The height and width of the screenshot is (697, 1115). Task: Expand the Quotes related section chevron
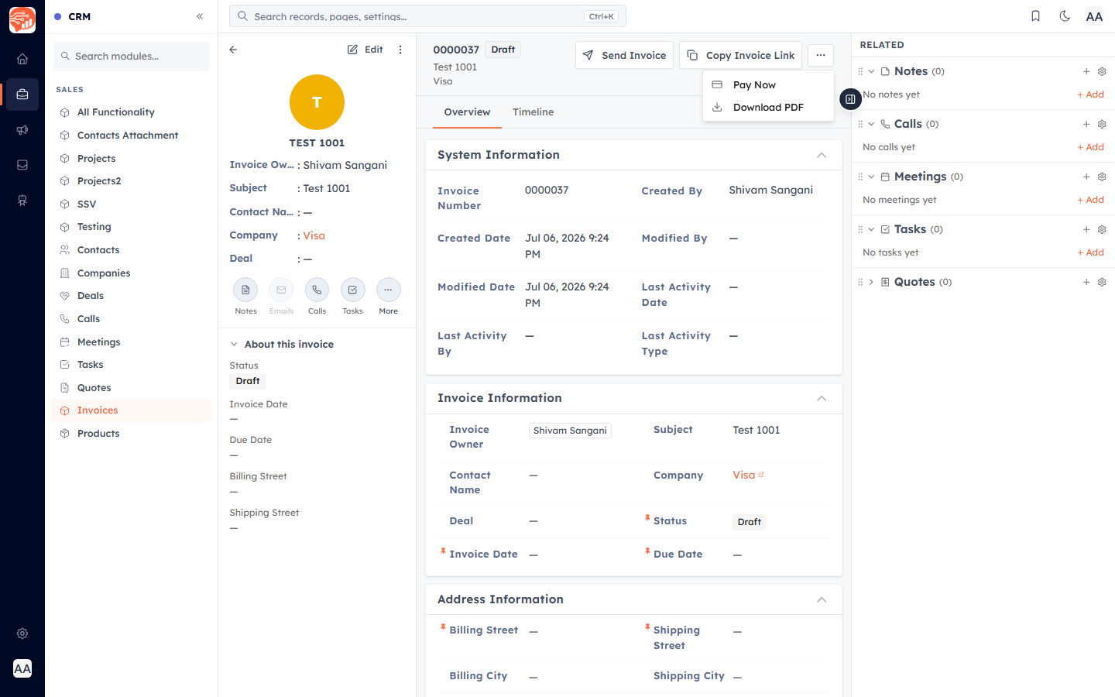(871, 282)
